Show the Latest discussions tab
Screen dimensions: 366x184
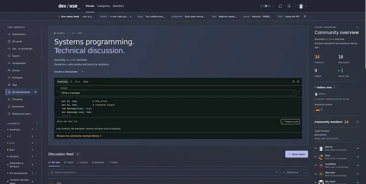(69, 163)
